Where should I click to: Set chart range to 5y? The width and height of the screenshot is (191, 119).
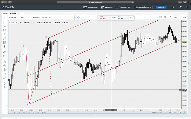point(10,112)
